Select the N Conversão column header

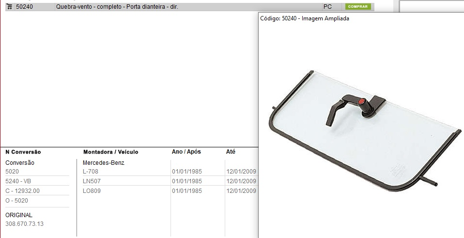[23, 152]
